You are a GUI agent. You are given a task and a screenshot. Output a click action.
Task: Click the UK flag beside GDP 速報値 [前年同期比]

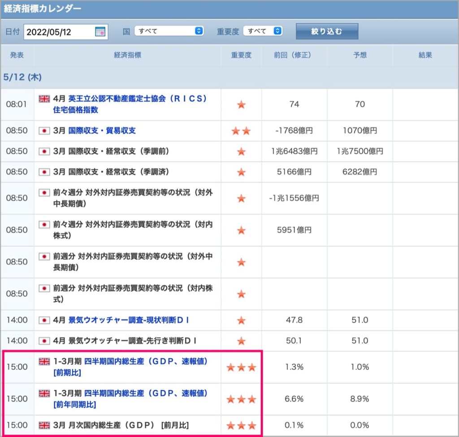tap(44, 393)
